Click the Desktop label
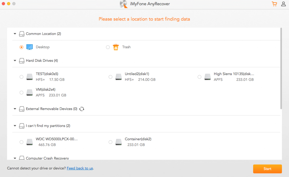 tap(43, 47)
